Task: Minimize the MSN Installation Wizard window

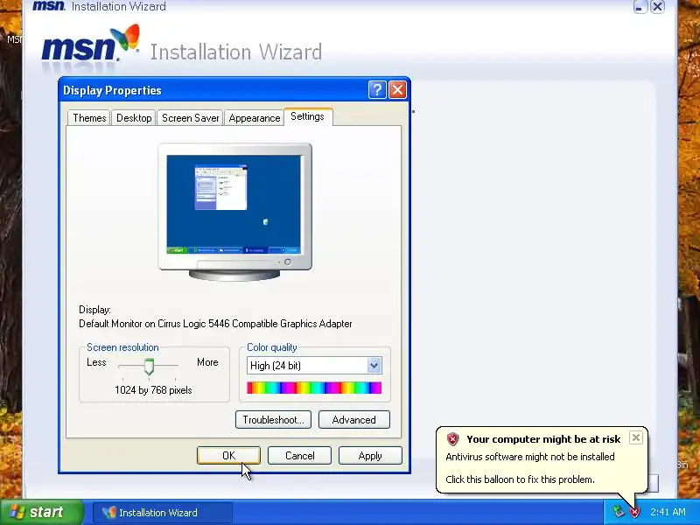Action: (640, 6)
